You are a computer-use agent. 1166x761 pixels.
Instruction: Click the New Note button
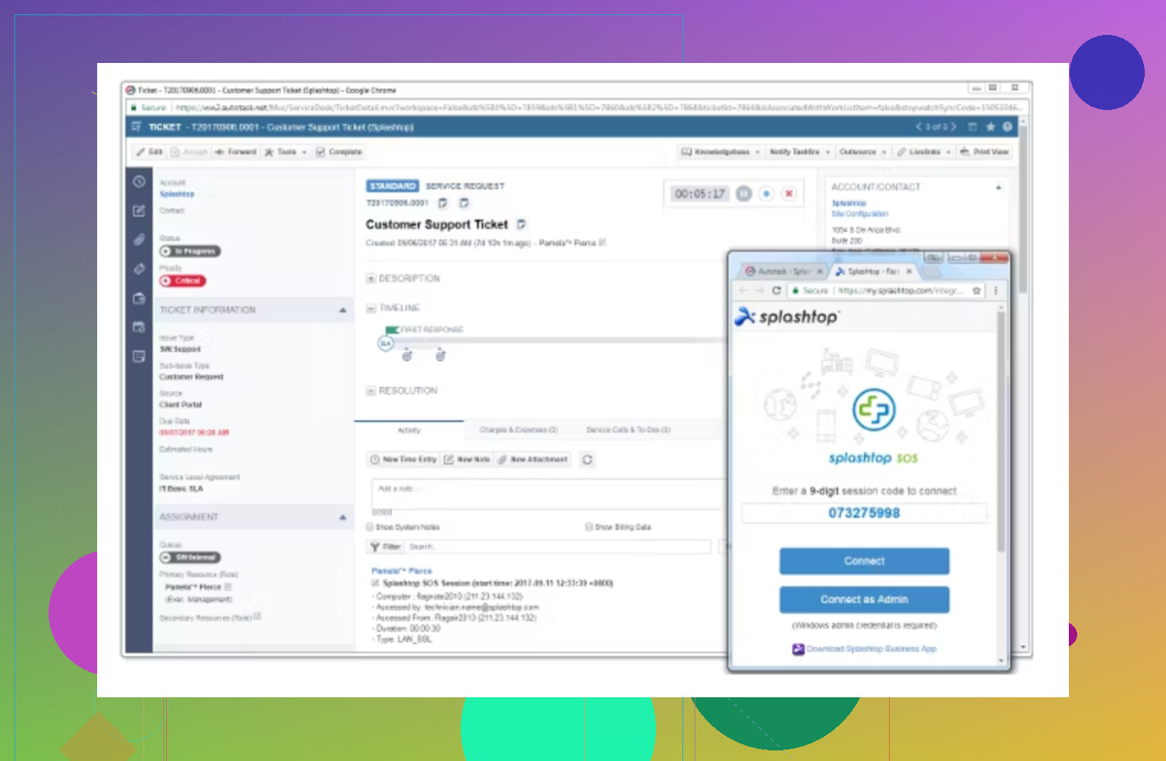[467, 460]
